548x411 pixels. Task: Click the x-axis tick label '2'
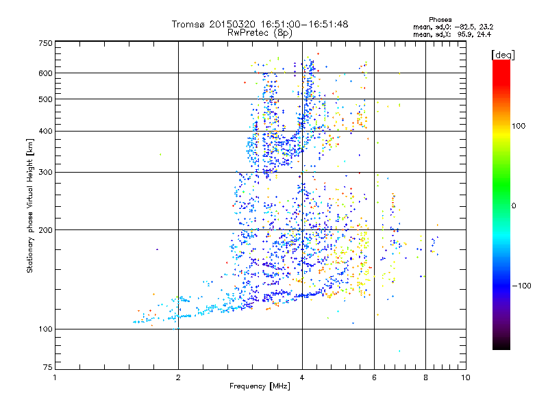178,377
